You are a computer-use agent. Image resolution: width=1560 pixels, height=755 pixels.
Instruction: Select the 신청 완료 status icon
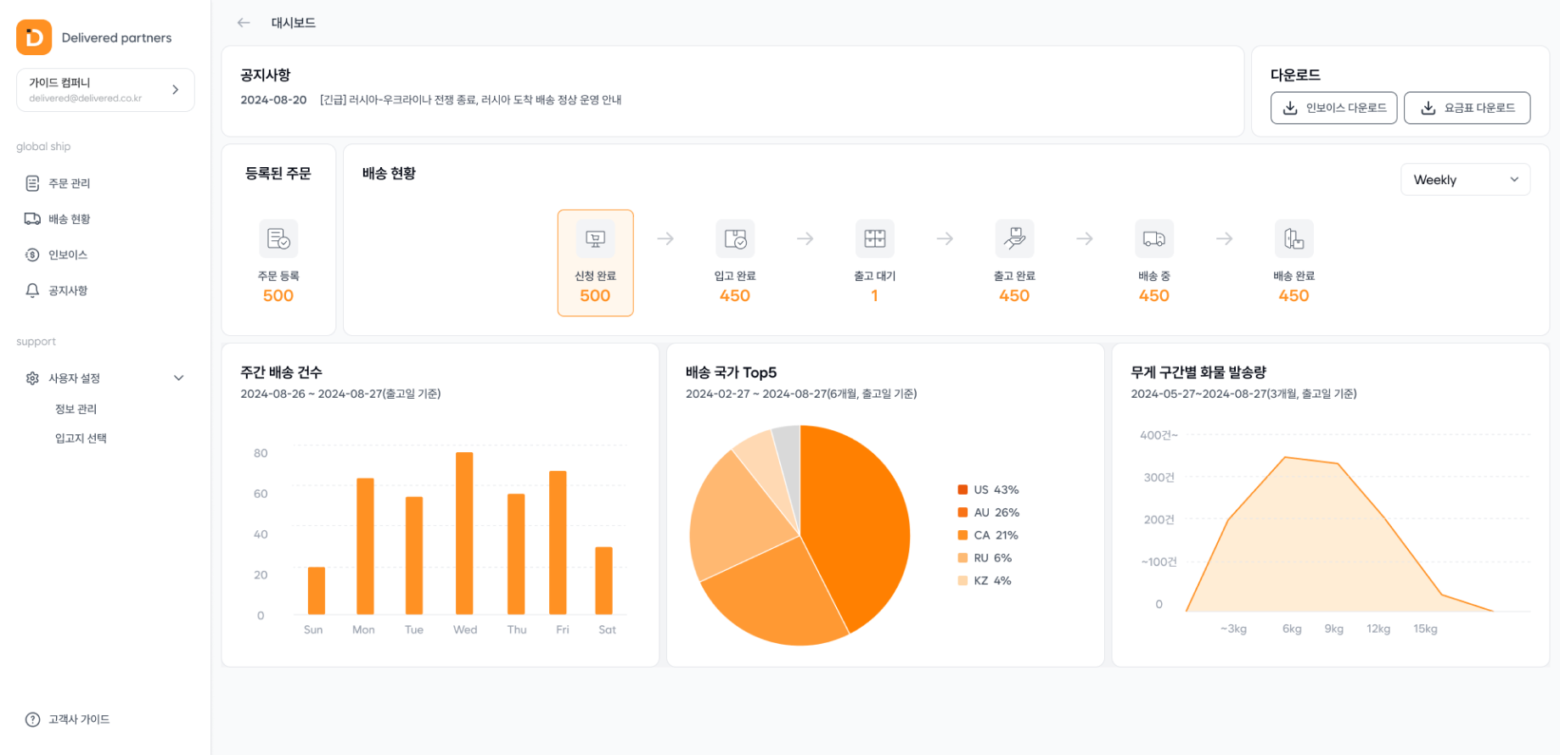click(x=595, y=239)
